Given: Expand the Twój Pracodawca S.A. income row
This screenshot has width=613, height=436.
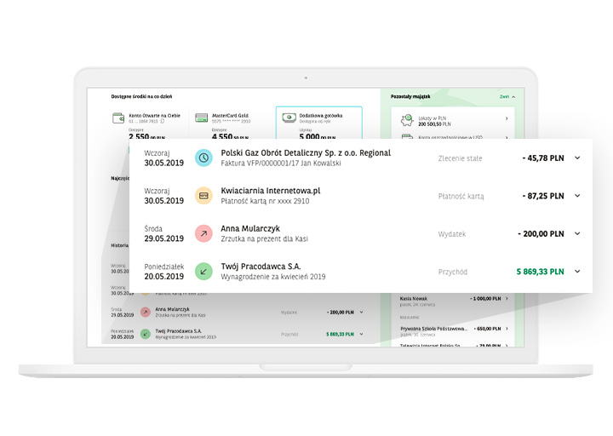Looking at the screenshot, I should tap(577, 272).
